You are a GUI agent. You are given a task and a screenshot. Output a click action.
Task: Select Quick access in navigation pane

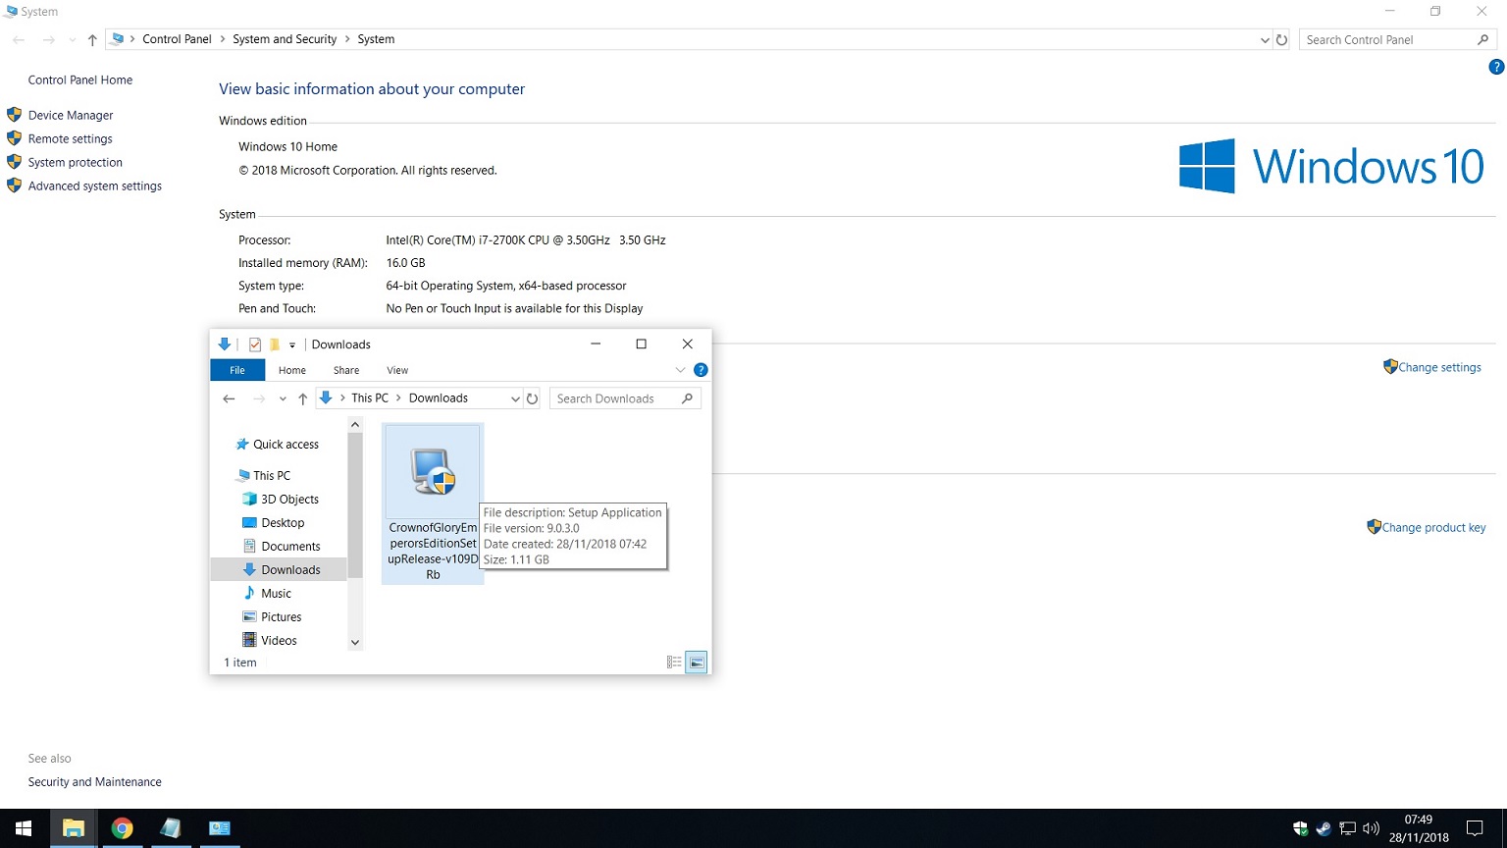286,444
